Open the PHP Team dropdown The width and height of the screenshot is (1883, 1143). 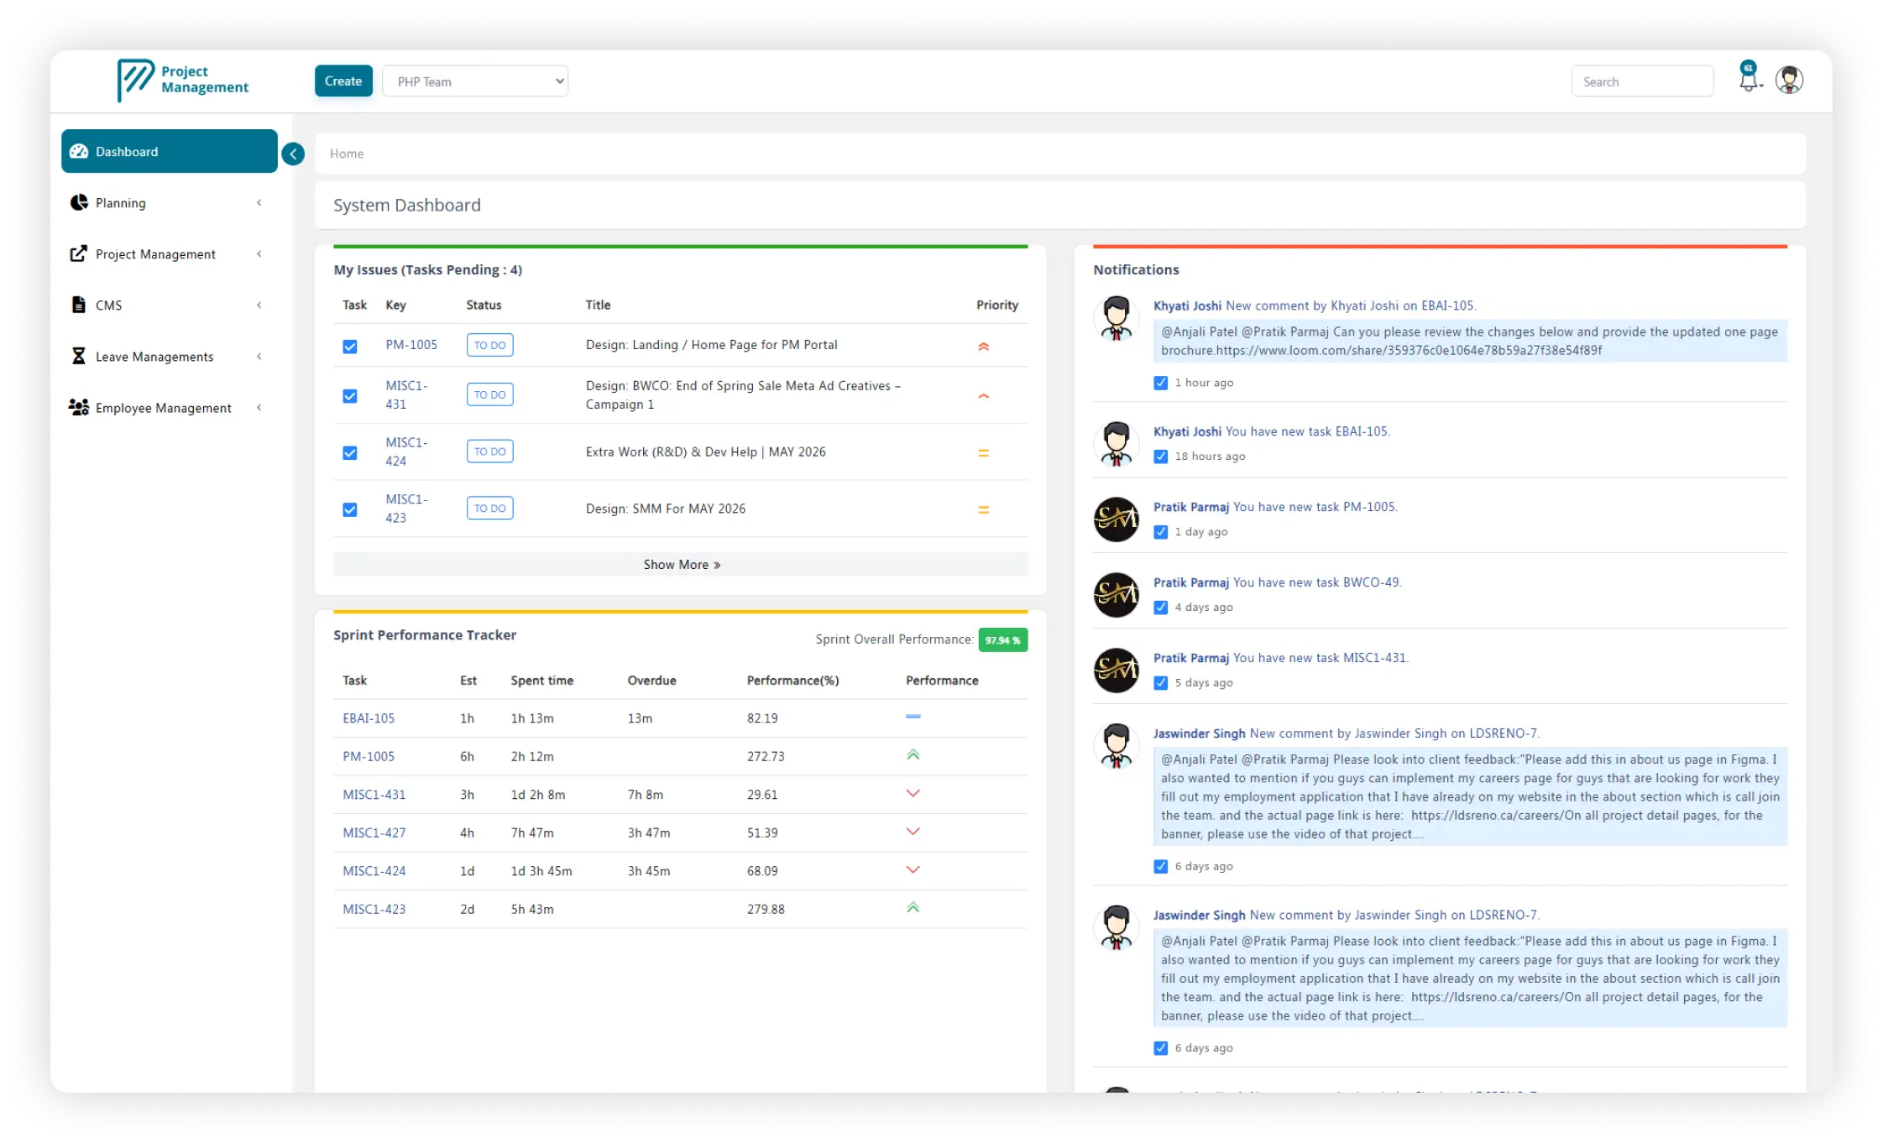point(475,81)
